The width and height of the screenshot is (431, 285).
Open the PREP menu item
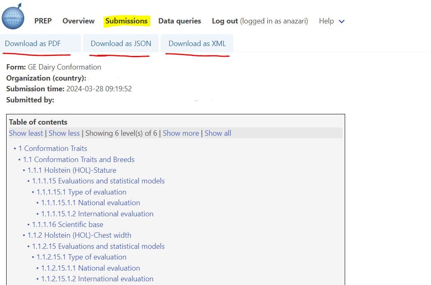tap(43, 21)
